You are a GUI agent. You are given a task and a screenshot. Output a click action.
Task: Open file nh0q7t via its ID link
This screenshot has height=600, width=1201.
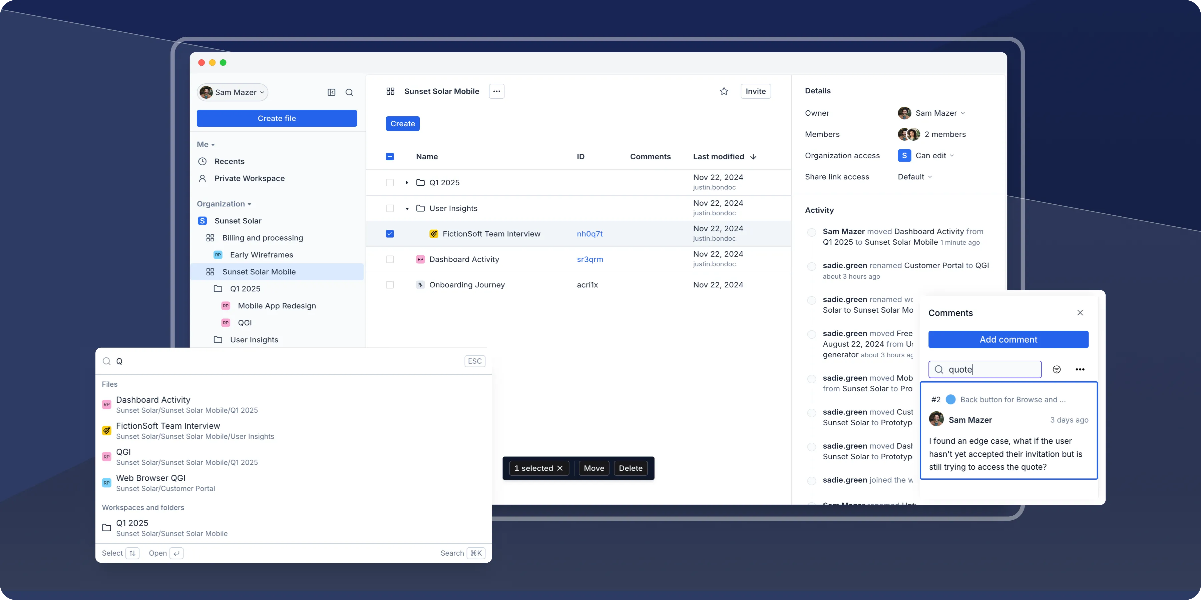coord(589,233)
